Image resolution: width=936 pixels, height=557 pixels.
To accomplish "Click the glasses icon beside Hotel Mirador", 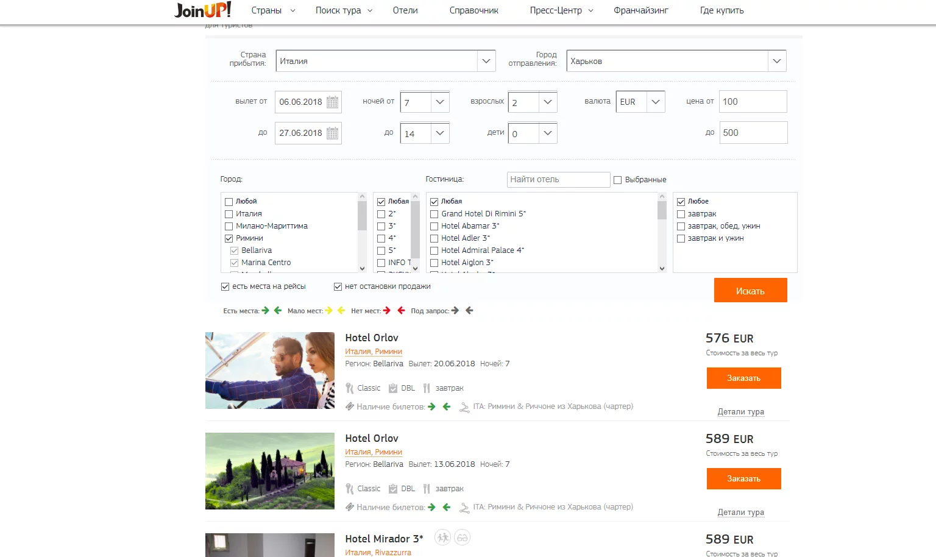I will [463, 537].
